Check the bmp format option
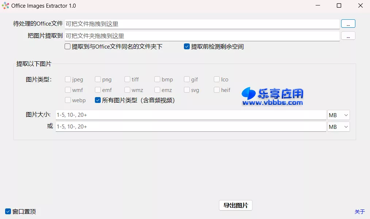Viewport: 370px width, 219px height. tap(157, 79)
